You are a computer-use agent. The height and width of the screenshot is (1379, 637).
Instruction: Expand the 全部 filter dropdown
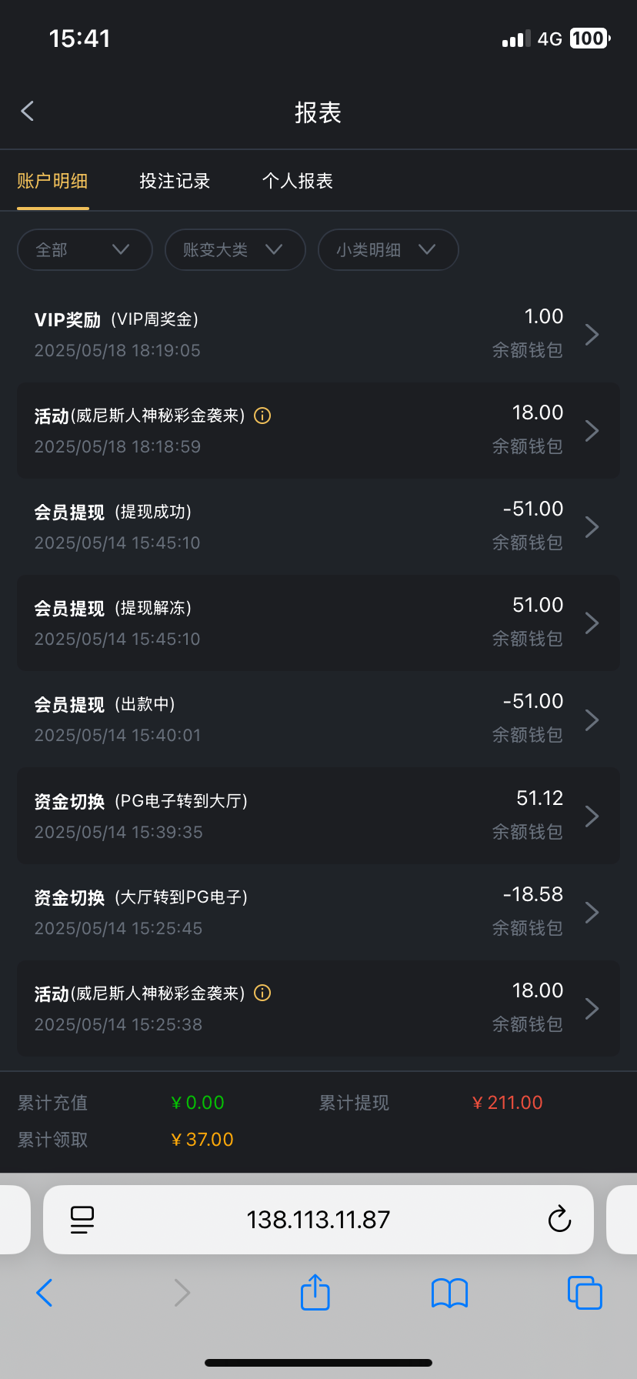pyautogui.click(x=85, y=249)
